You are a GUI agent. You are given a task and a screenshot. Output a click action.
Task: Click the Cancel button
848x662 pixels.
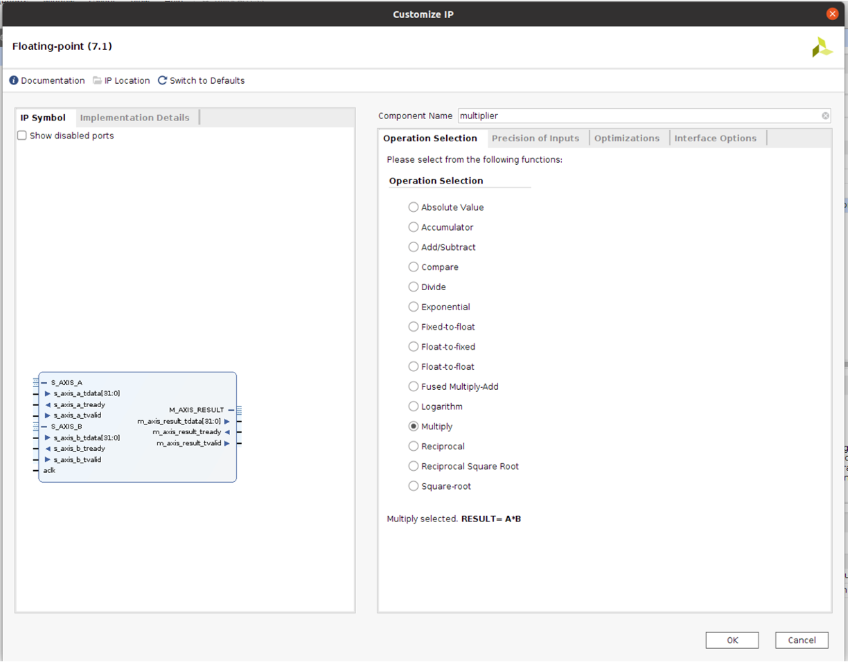coord(802,641)
